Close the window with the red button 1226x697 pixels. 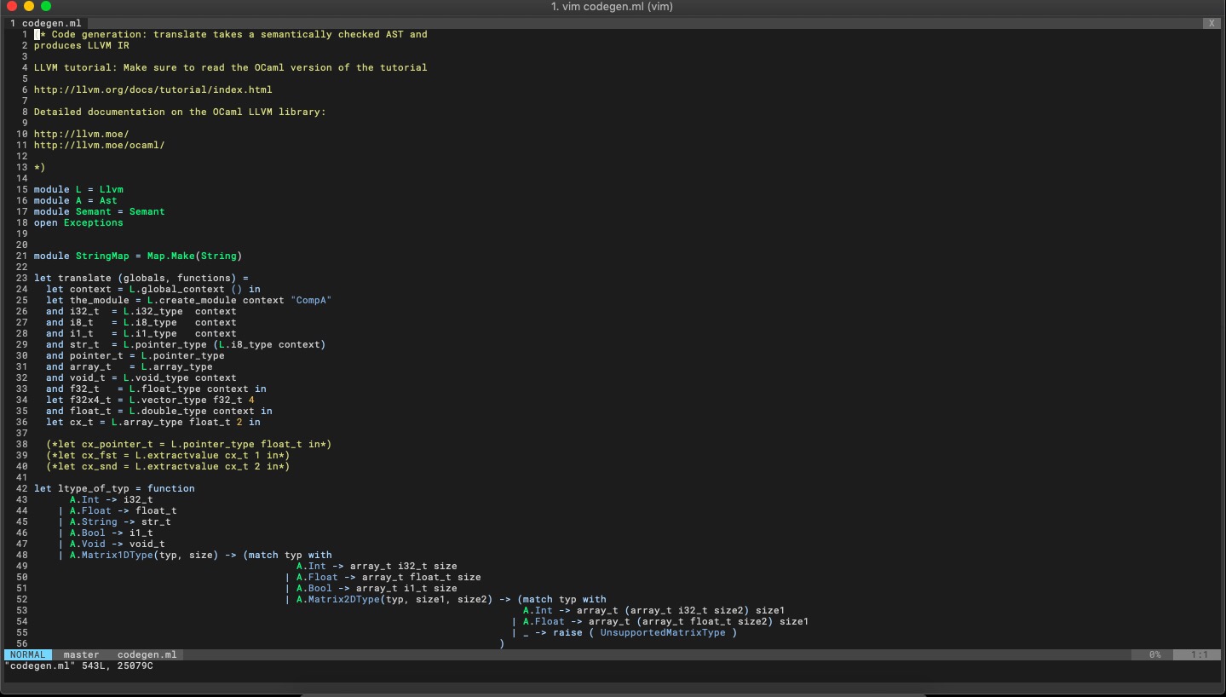click(12, 6)
